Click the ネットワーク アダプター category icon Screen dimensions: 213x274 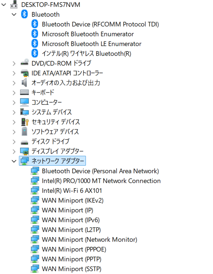24,161
